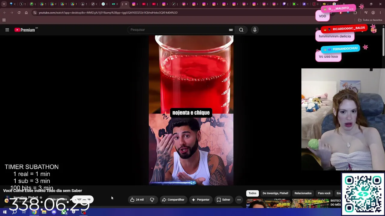Expand the tab search dropdown arrow

4,4
